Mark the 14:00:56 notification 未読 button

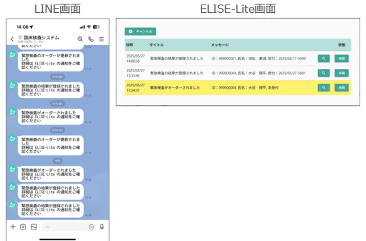341,58
